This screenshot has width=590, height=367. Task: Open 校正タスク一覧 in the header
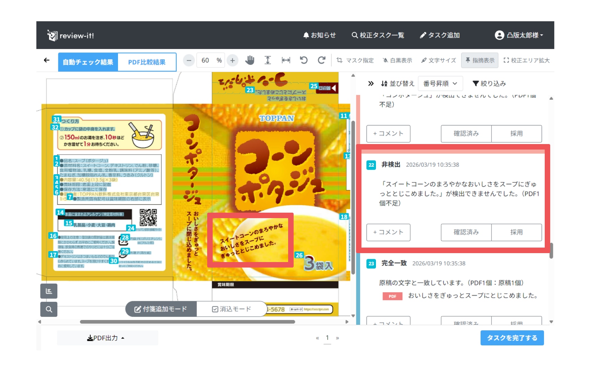click(378, 35)
